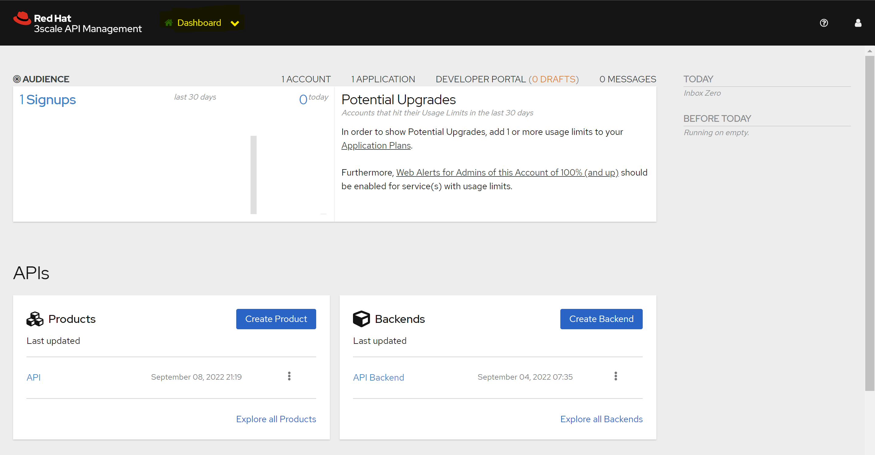Open the Dashboard navigation menu
Screen dimensions: 875x455
pyautogui.click(x=199, y=23)
